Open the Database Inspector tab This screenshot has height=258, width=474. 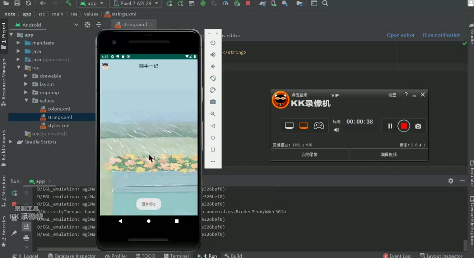coord(71,255)
